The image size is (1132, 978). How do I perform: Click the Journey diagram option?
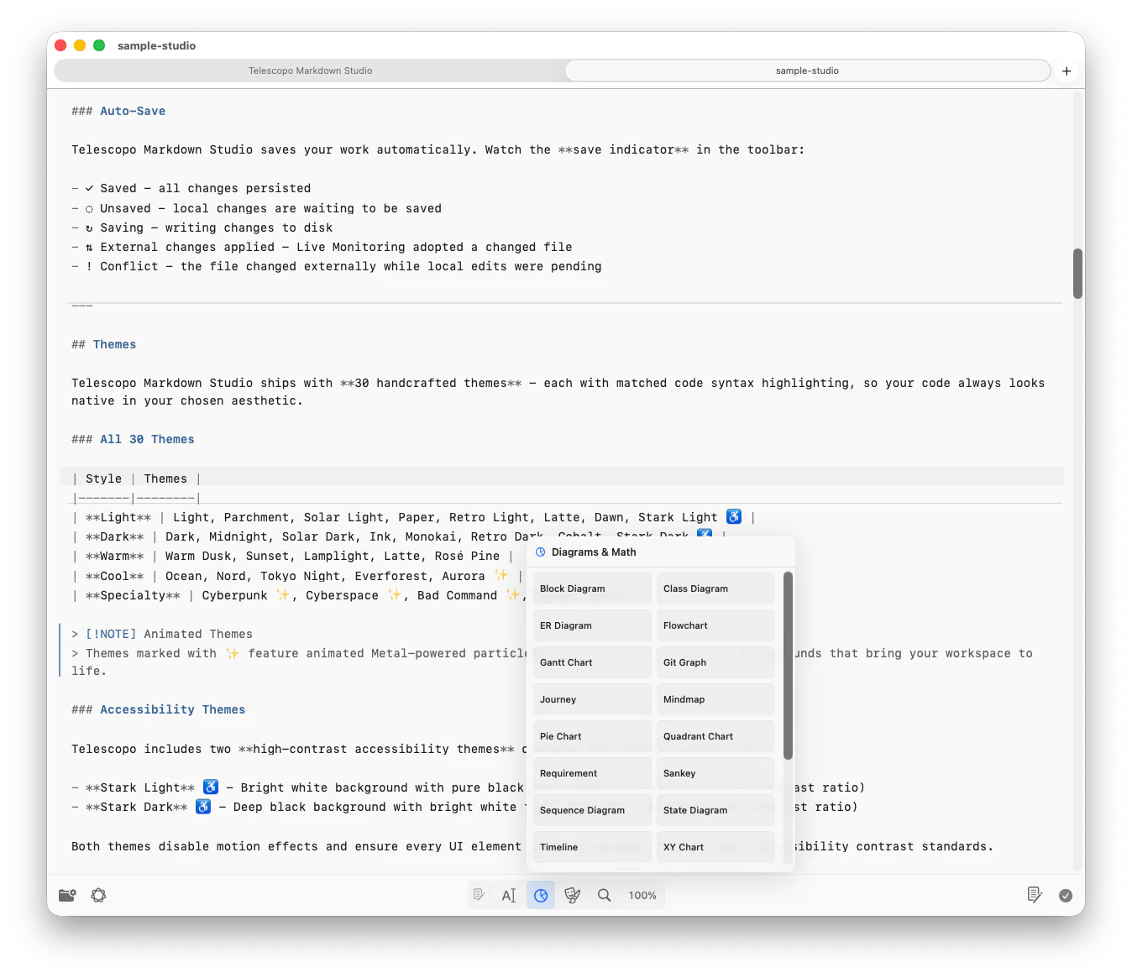(x=592, y=699)
